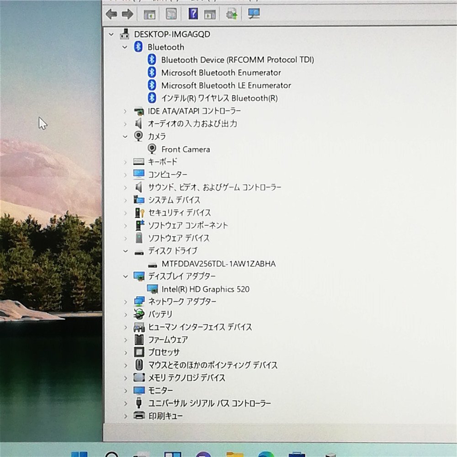Click show/hide console tree toolbar icon
This screenshot has height=457, width=457.
click(150, 14)
